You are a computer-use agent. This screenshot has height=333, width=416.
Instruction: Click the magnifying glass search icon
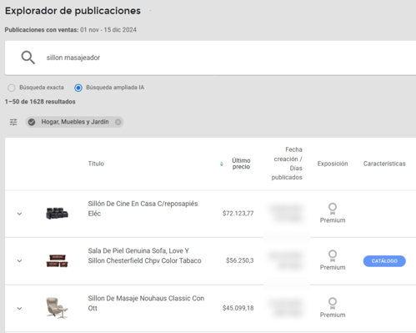pos(28,58)
